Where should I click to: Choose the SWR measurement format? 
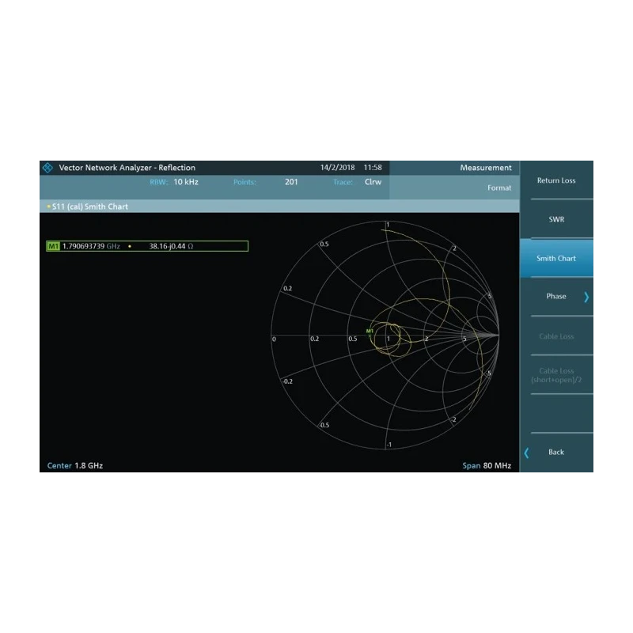point(556,219)
